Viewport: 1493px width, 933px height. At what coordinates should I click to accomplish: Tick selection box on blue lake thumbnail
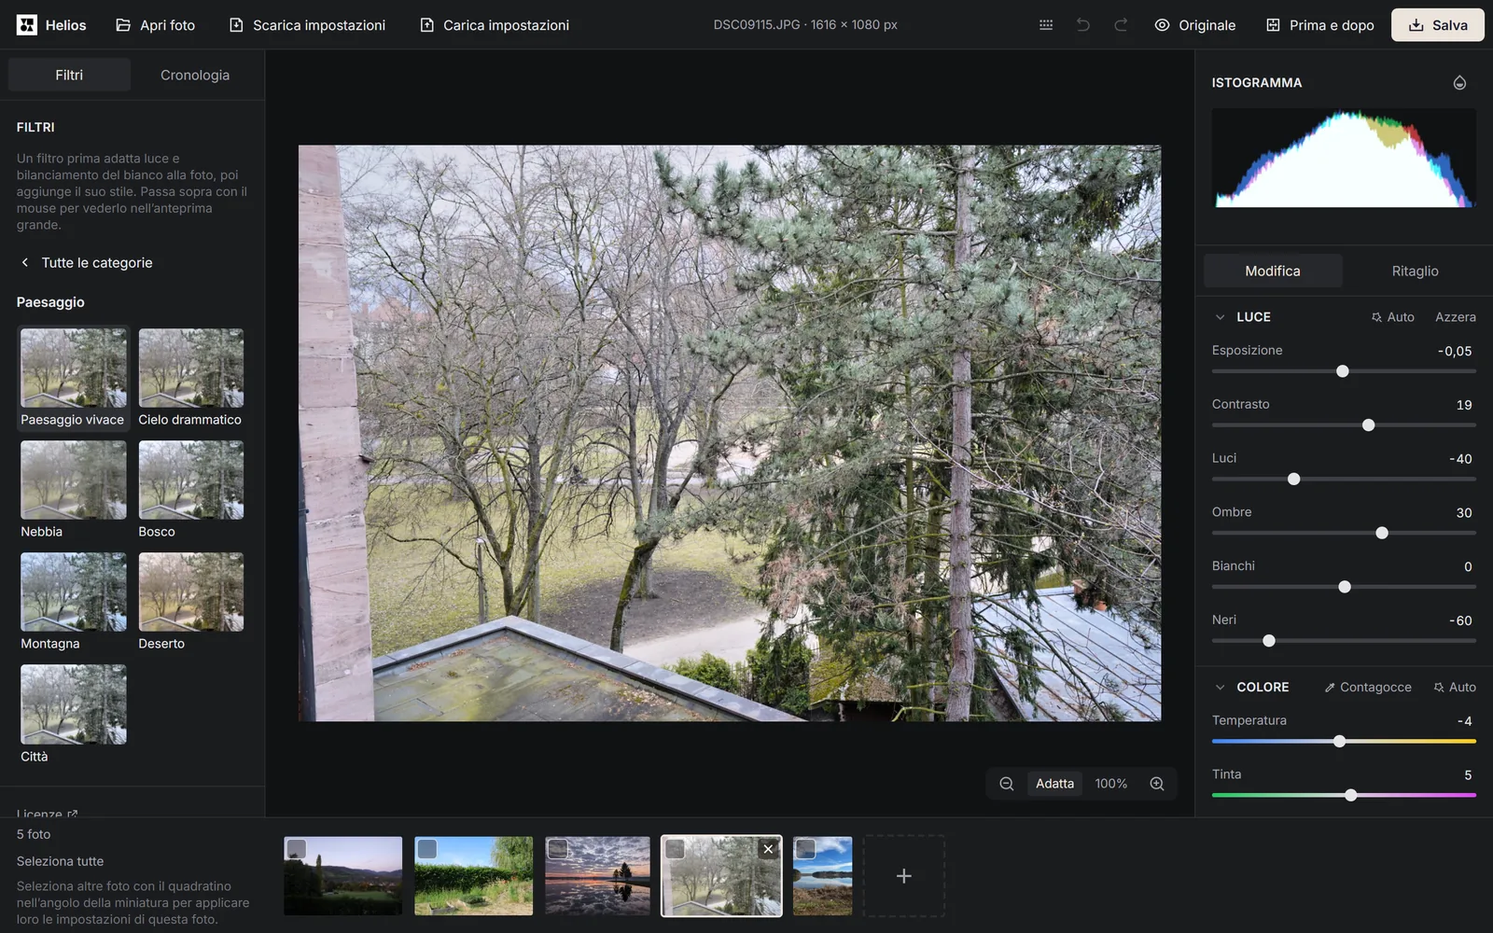click(806, 848)
